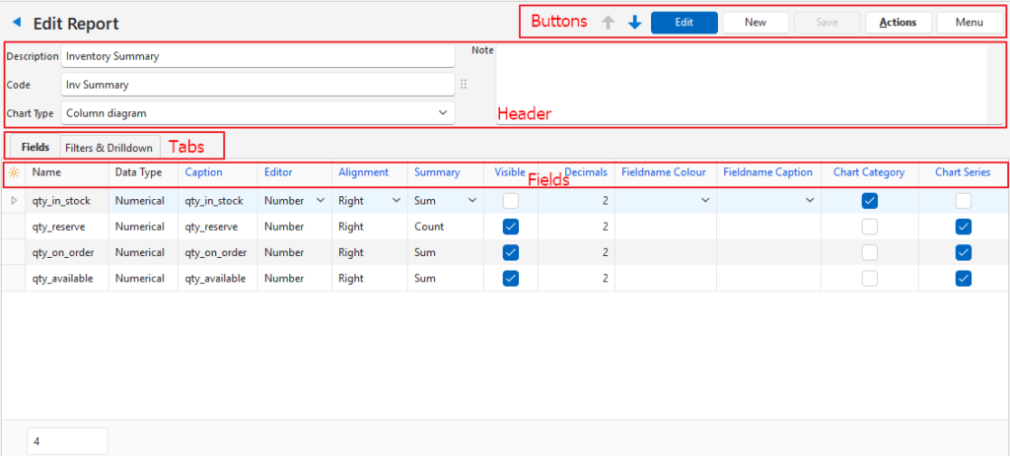This screenshot has width=1010, height=456.
Task: Click the Description input field
Action: click(258, 56)
